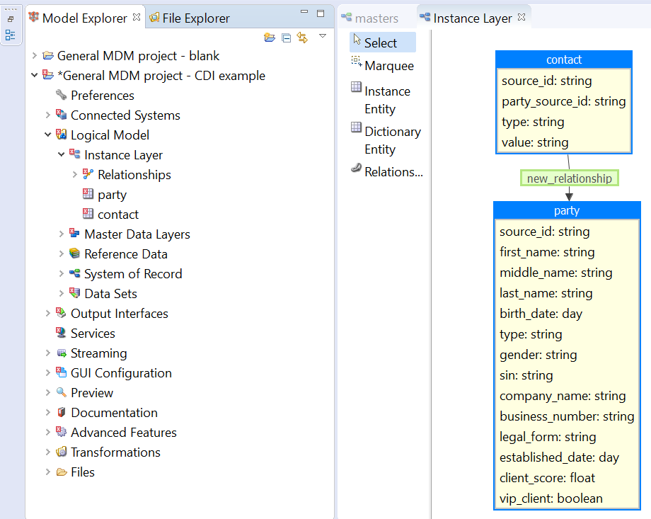Screen dimensions: 651x519
Task: Click Link with Editor arrows icon
Action: [x=302, y=38]
